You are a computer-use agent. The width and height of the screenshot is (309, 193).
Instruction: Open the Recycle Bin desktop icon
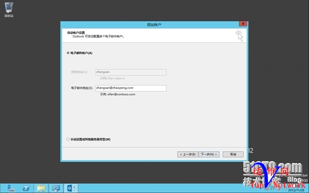9,10
